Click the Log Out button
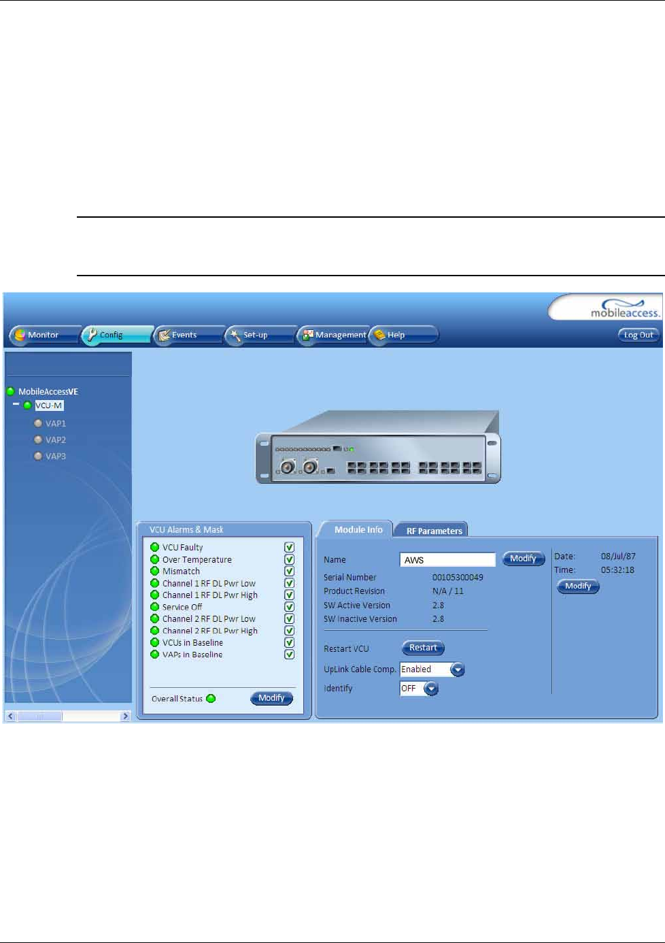This screenshot has height=943, width=665. (x=638, y=335)
